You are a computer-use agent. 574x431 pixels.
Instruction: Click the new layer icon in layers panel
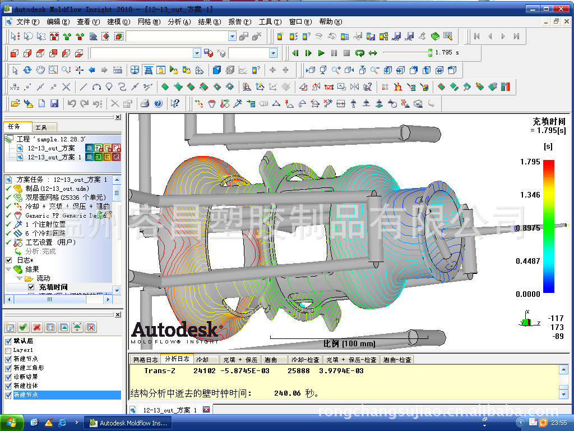pos(10,327)
